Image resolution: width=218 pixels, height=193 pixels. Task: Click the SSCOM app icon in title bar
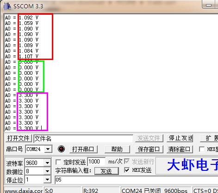tap(7, 6)
